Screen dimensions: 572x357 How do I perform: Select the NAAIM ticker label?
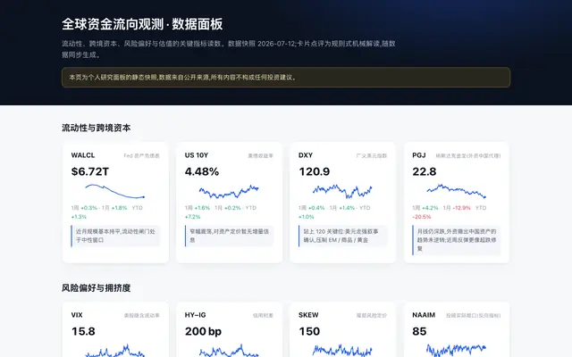(424, 315)
